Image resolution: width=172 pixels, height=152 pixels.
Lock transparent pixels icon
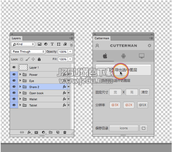click(x=22, y=59)
